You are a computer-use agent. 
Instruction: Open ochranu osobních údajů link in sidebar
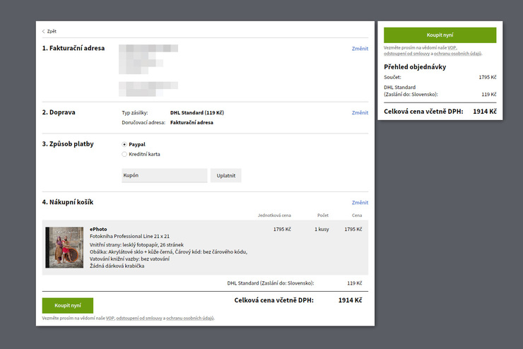[457, 53]
